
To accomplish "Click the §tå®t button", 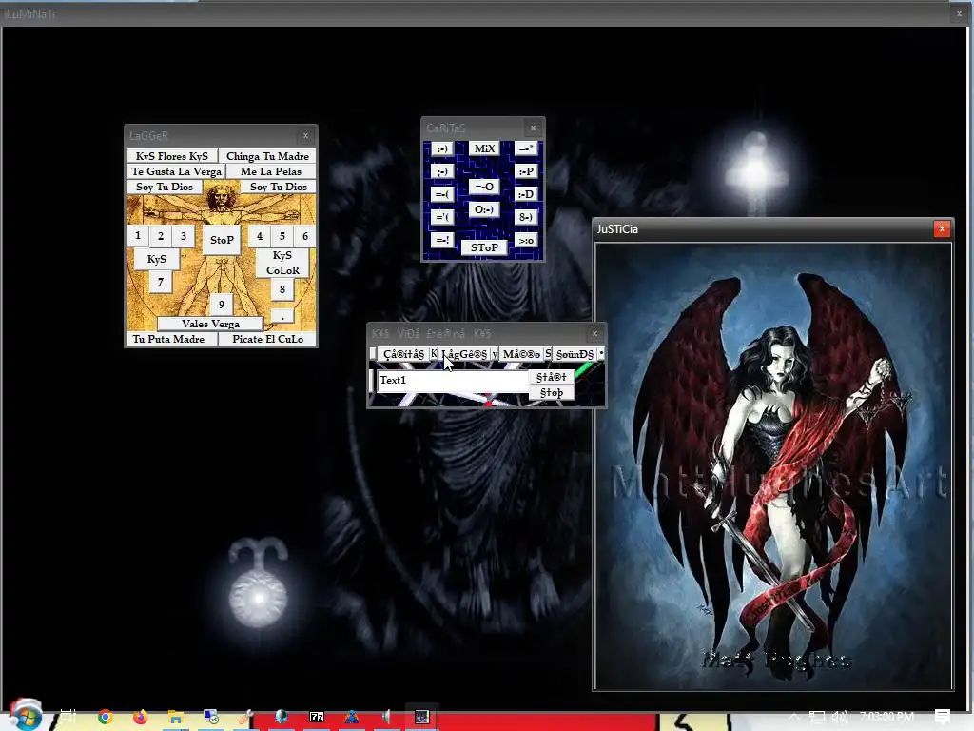I will tap(552, 377).
